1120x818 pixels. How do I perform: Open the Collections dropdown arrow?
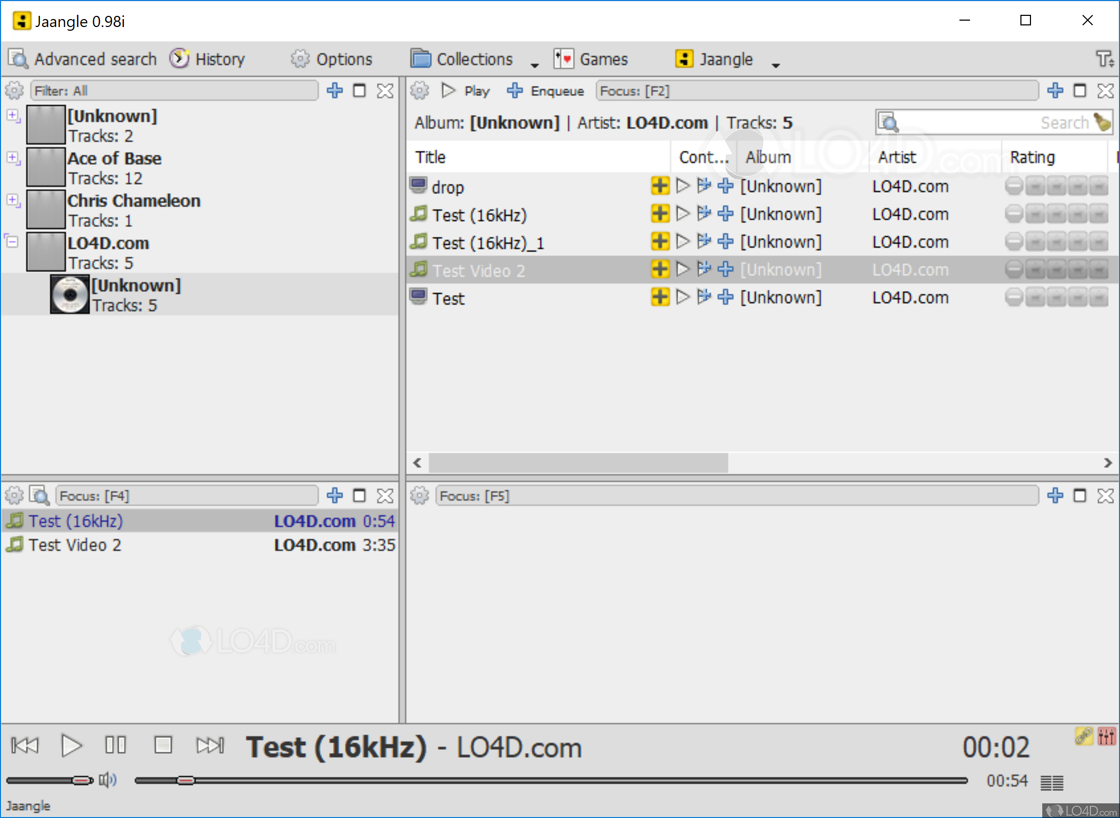click(x=535, y=65)
